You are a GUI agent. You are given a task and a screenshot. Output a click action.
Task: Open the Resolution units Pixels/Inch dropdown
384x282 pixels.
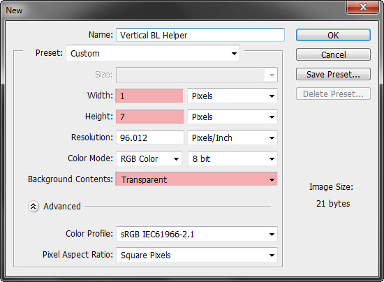[x=232, y=138]
